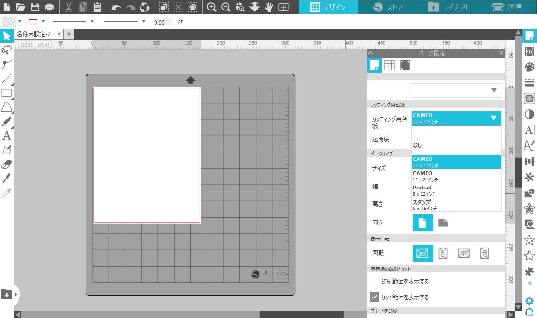Select the Line drawing tool

[x=7, y=79]
